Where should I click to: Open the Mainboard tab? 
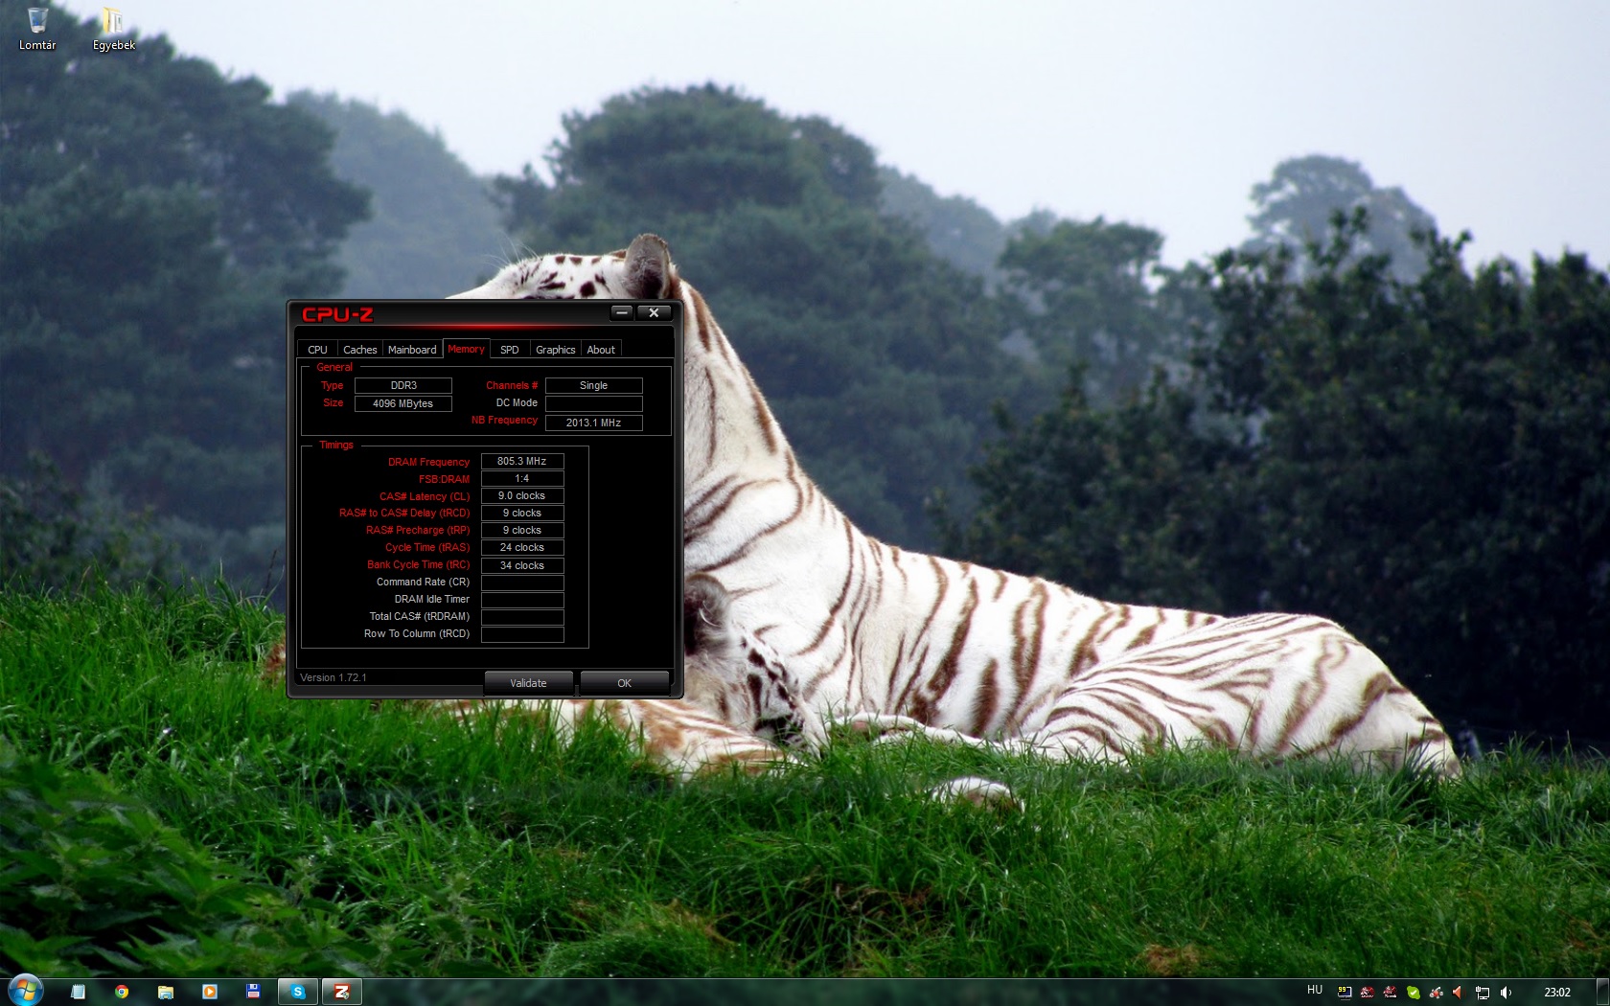pyautogui.click(x=412, y=350)
